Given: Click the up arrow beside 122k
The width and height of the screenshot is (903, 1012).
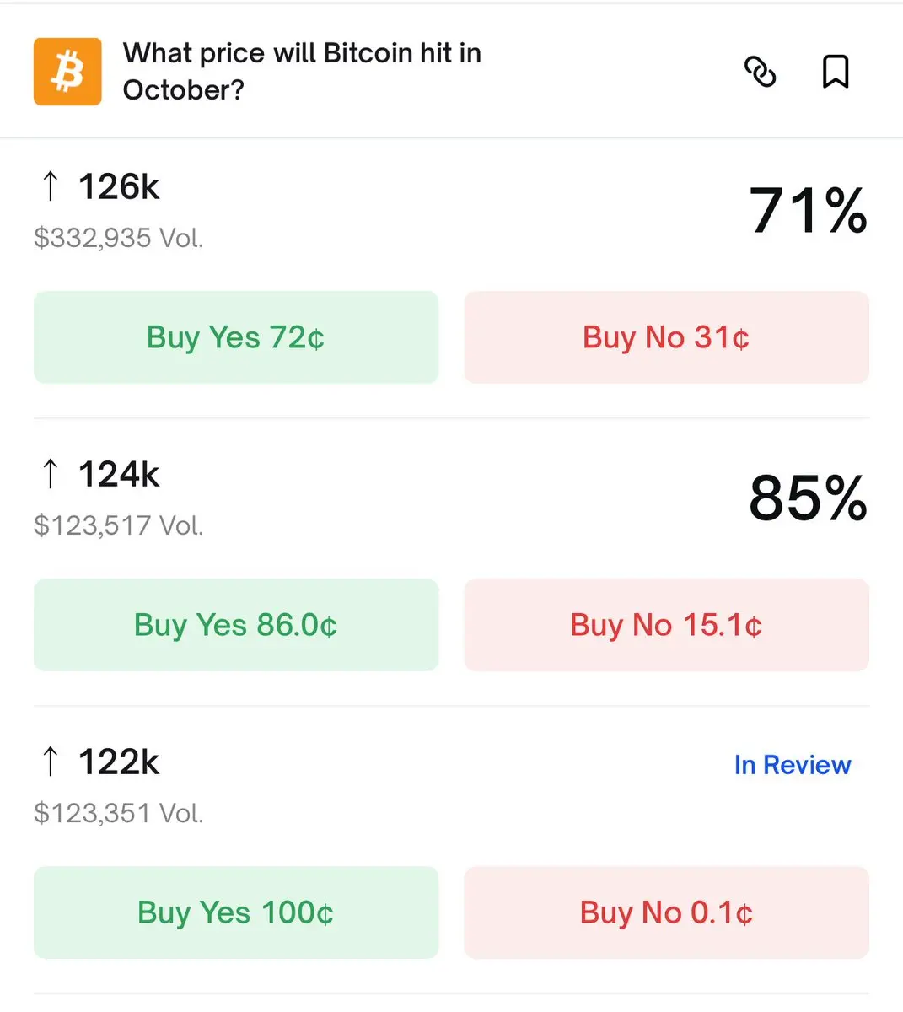Looking at the screenshot, I should point(51,762).
